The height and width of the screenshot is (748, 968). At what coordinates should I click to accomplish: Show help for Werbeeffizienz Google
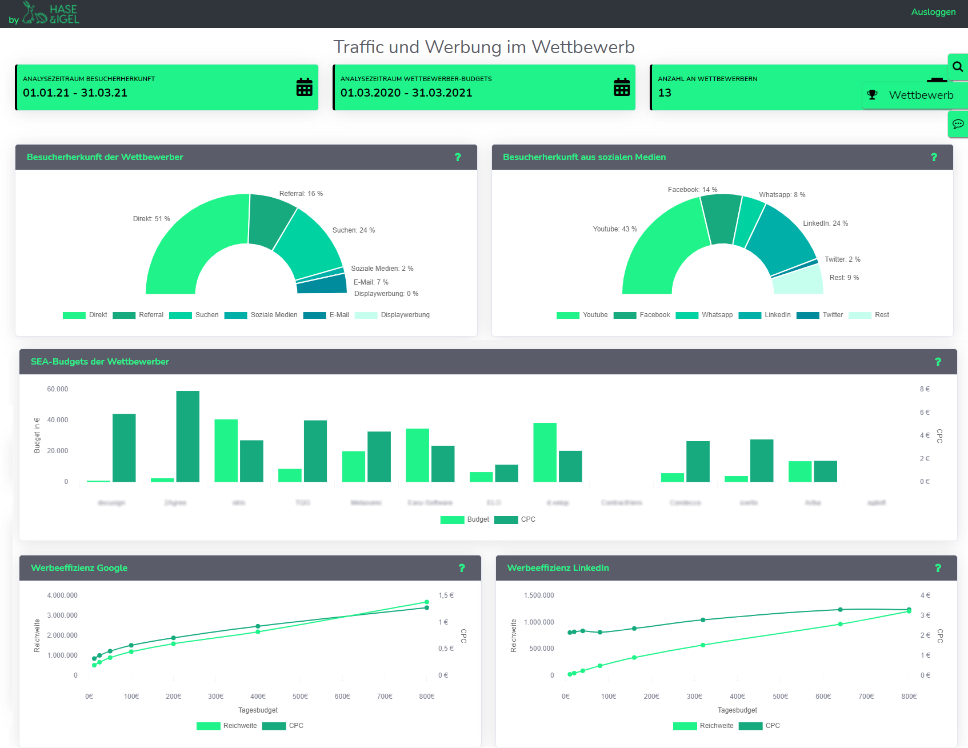(462, 568)
